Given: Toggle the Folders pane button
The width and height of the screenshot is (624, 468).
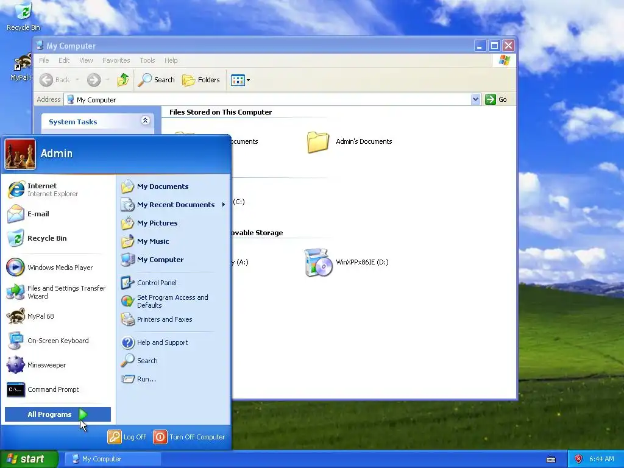Looking at the screenshot, I should point(201,80).
